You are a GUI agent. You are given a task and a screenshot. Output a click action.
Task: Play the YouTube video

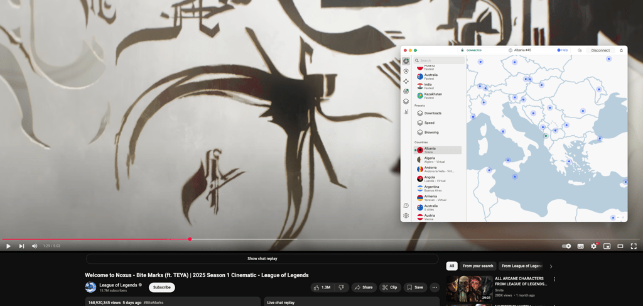pyautogui.click(x=8, y=246)
